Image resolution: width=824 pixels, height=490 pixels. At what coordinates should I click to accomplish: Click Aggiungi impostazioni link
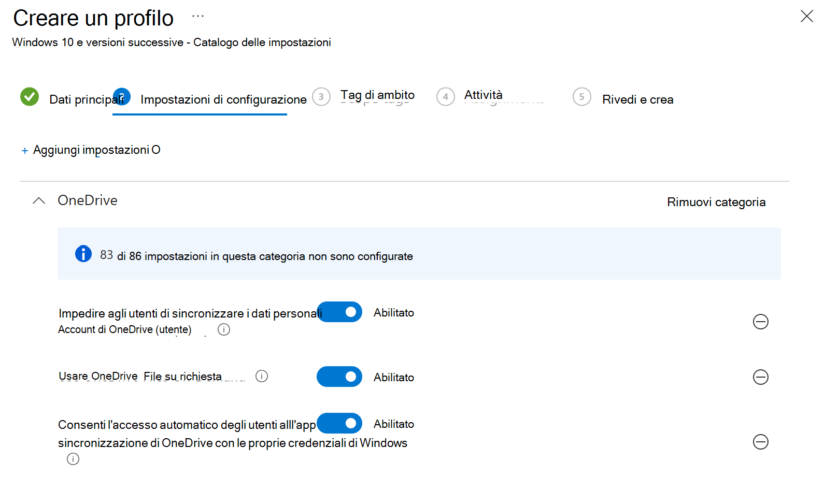click(97, 150)
